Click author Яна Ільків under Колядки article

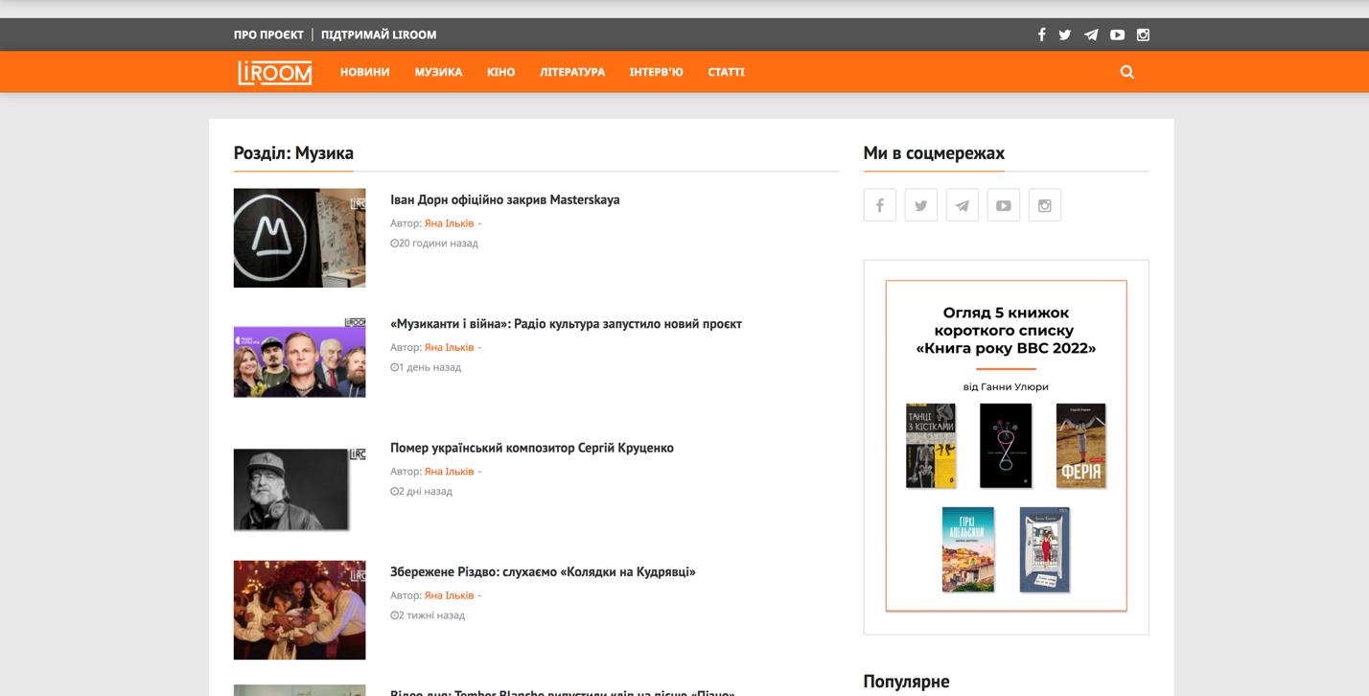(449, 595)
